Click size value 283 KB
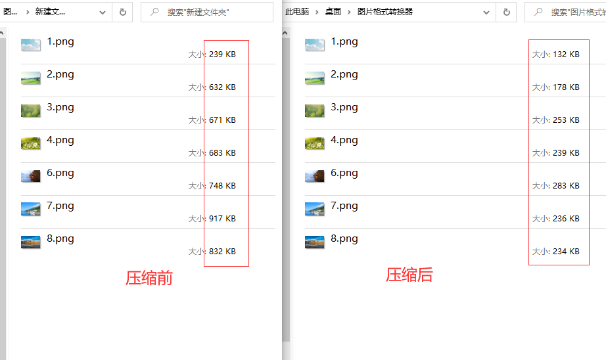Screen dimensions: 606x360 tap(566, 186)
